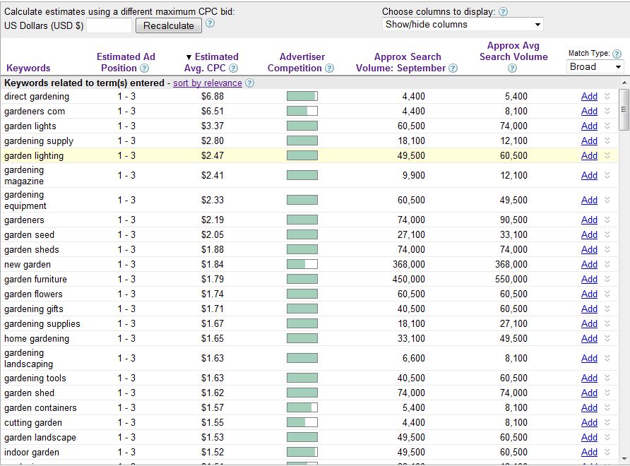Expand options arrow for garden furniture row
The width and height of the screenshot is (630, 466).
(x=607, y=279)
